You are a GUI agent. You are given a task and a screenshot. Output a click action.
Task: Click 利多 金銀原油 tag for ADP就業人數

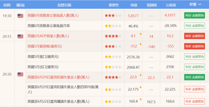194,36
